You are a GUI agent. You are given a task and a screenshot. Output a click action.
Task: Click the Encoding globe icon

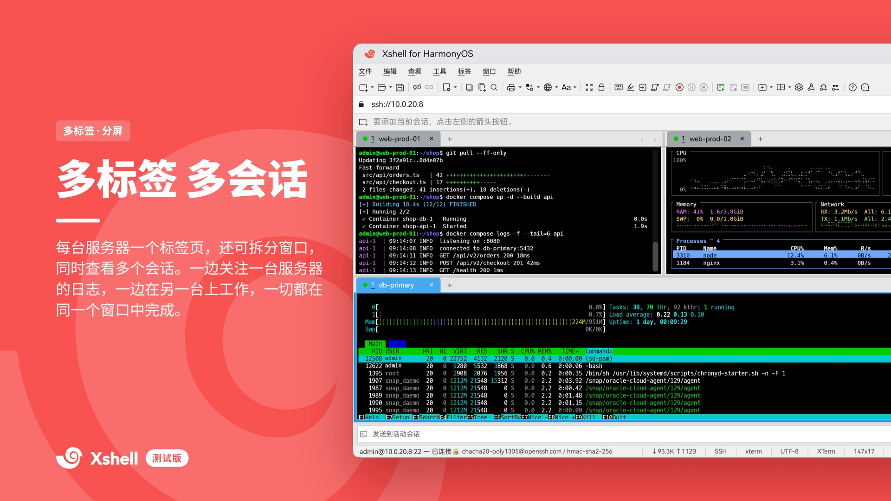pos(548,87)
